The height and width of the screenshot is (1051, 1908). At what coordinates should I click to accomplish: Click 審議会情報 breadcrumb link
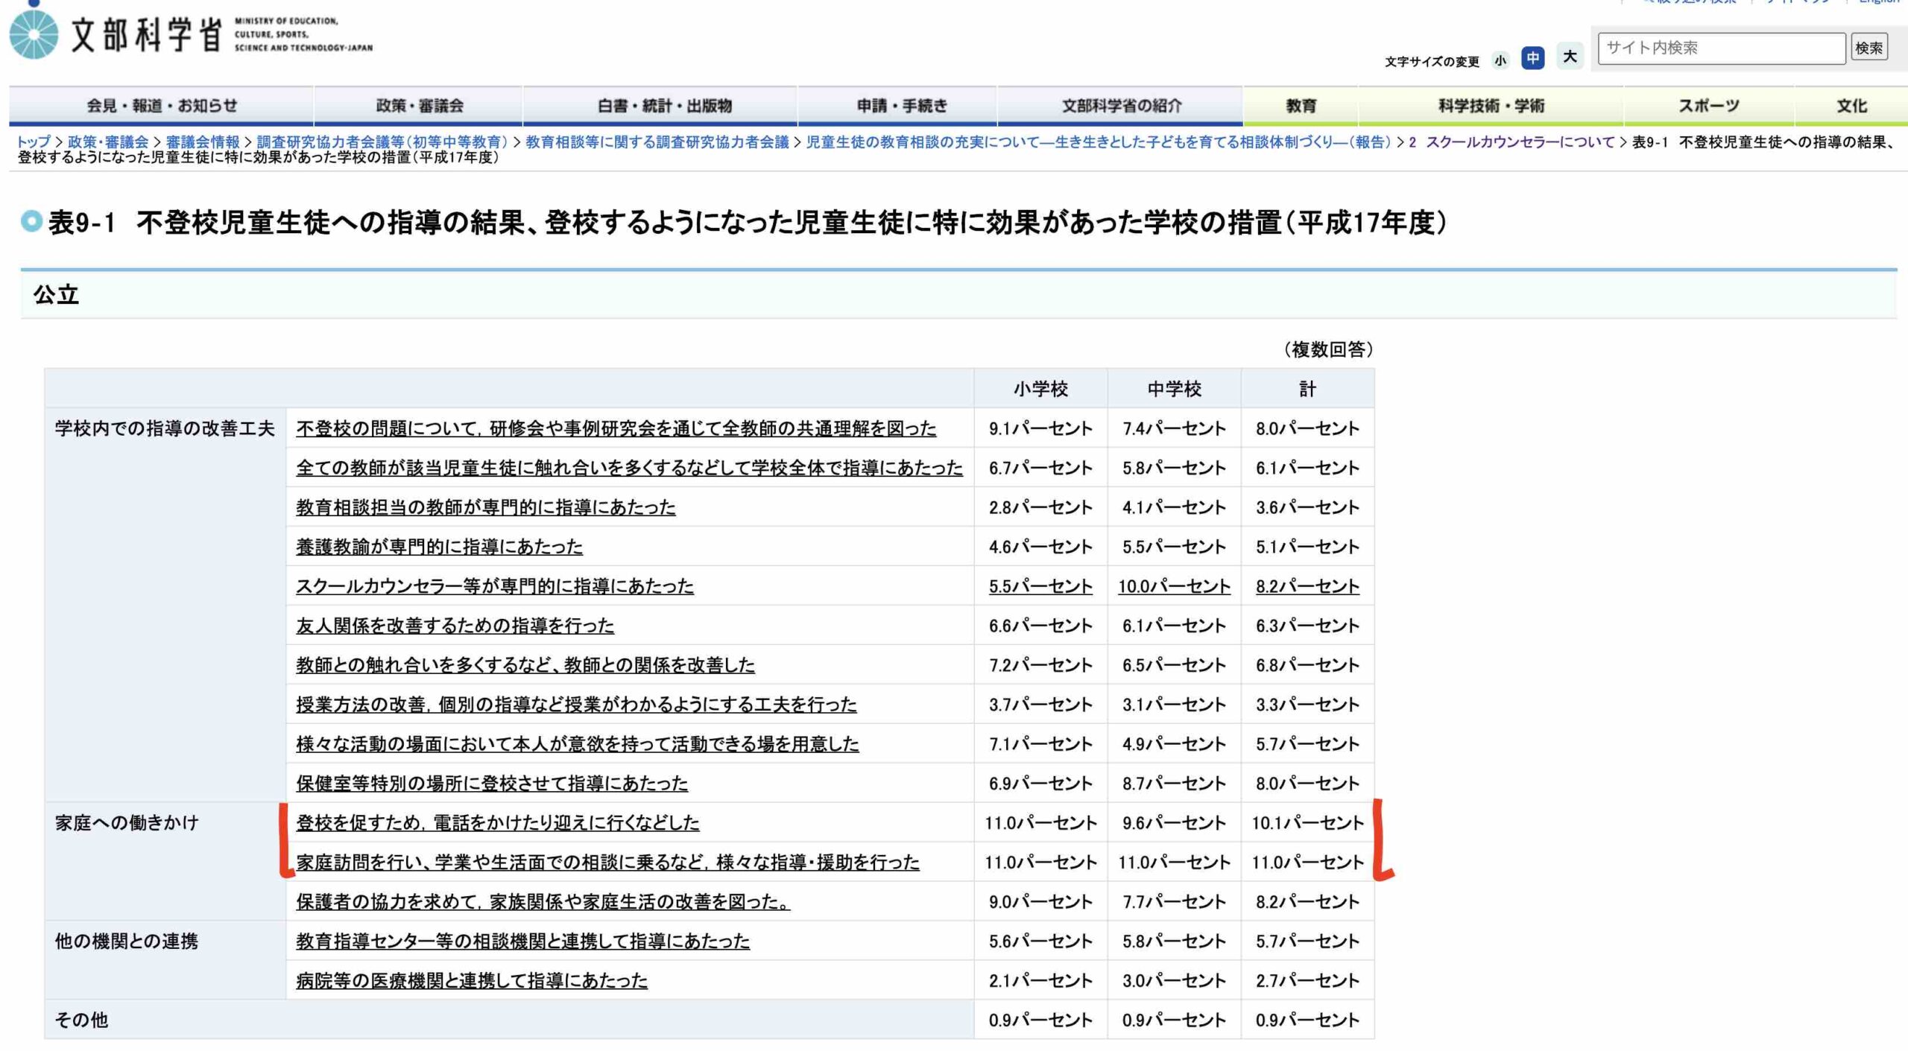pos(203,142)
